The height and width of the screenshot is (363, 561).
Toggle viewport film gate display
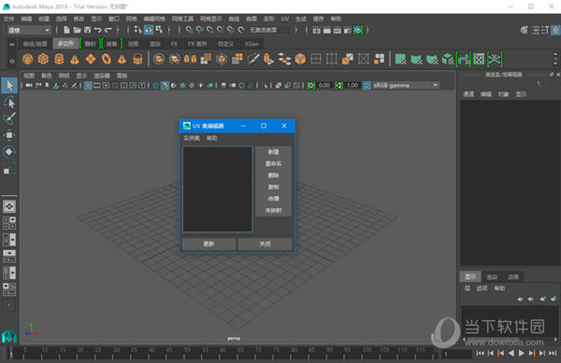[97, 85]
